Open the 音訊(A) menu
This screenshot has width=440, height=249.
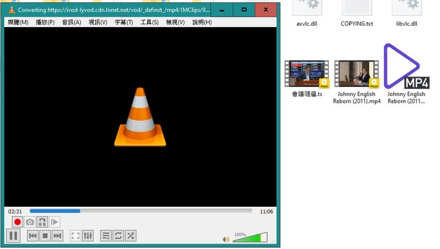coord(71,22)
